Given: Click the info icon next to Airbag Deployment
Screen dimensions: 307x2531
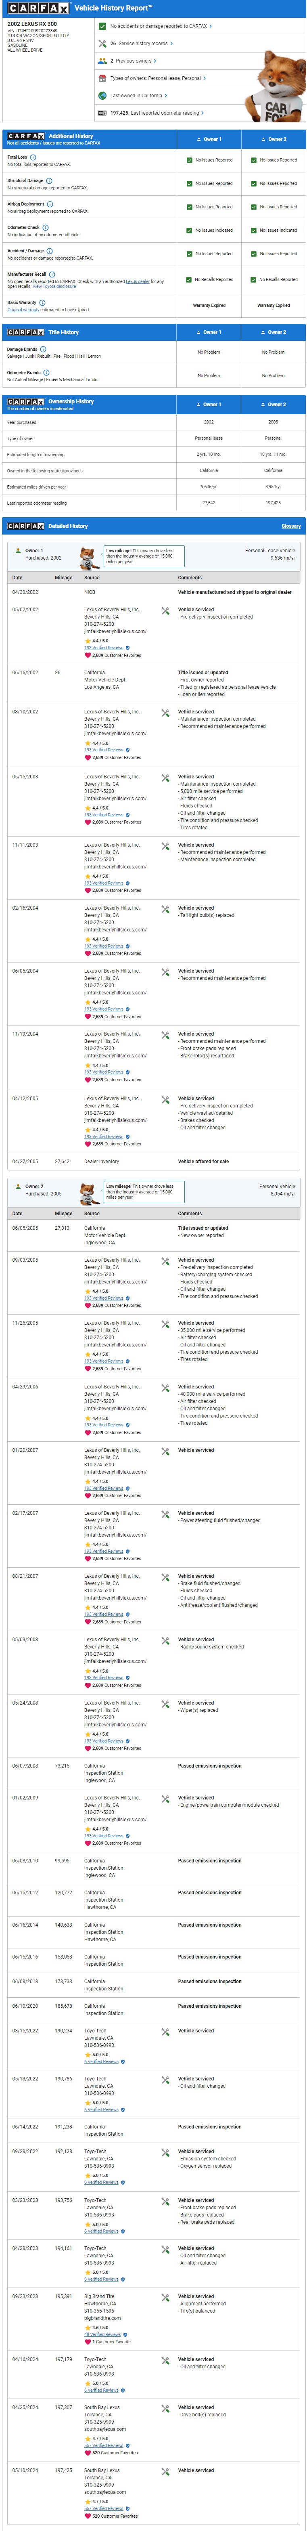Looking at the screenshot, I should [50, 203].
